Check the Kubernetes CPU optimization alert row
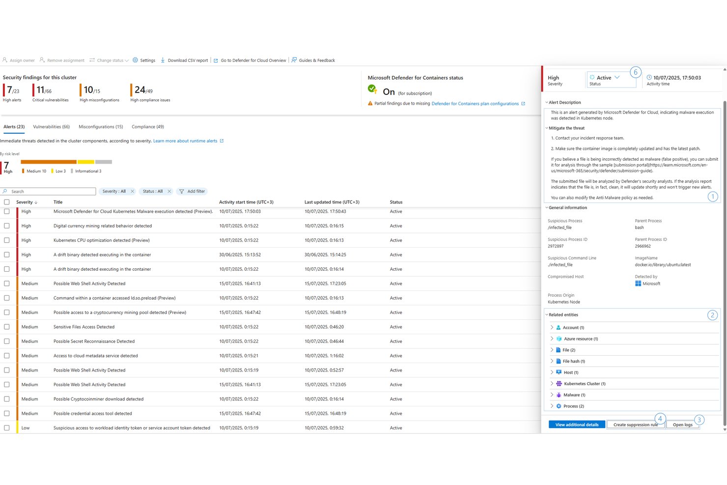The height and width of the screenshot is (485, 727). tap(6, 240)
